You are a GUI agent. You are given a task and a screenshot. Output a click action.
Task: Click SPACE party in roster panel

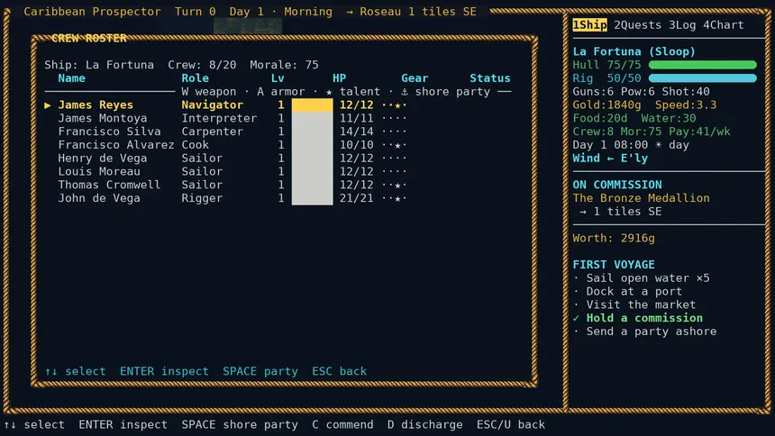click(x=260, y=371)
